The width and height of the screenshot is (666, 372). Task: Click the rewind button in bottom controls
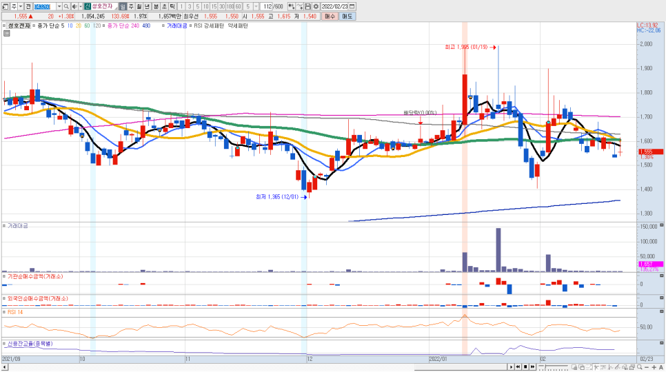pyautogui.click(x=518, y=367)
